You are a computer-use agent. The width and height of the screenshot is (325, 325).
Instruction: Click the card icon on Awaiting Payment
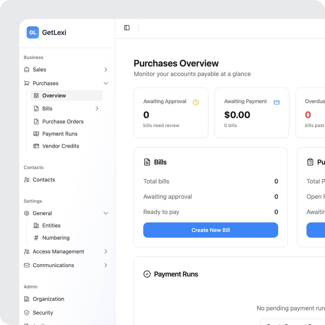tap(277, 103)
